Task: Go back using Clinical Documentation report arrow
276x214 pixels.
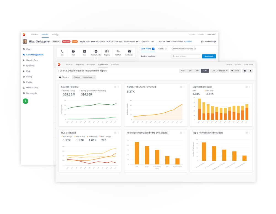Action: pos(58,71)
